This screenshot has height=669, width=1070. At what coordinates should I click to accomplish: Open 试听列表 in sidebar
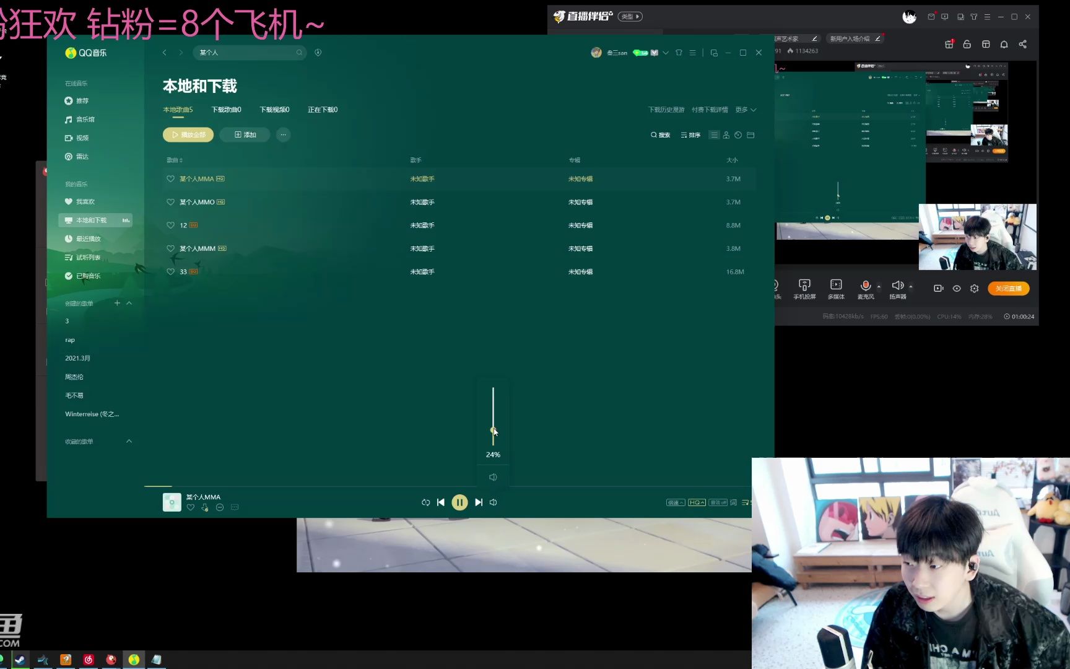(82, 257)
